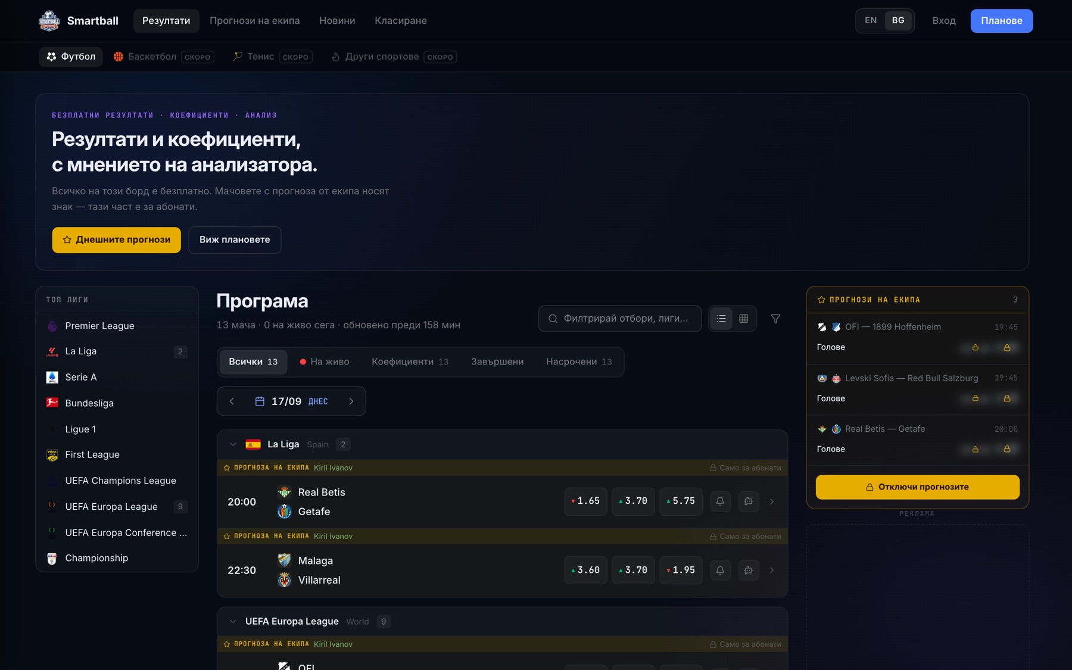1072x670 pixels.
Task: Select First League in sidebar
Action: 117,454
